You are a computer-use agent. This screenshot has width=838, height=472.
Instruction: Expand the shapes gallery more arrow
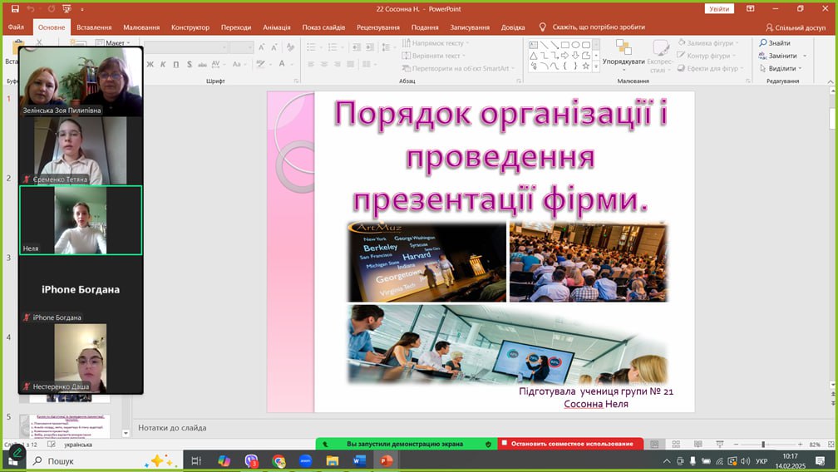(596, 66)
